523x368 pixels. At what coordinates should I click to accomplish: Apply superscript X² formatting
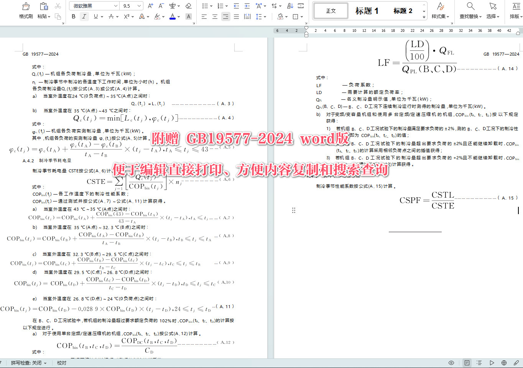[x=127, y=16]
